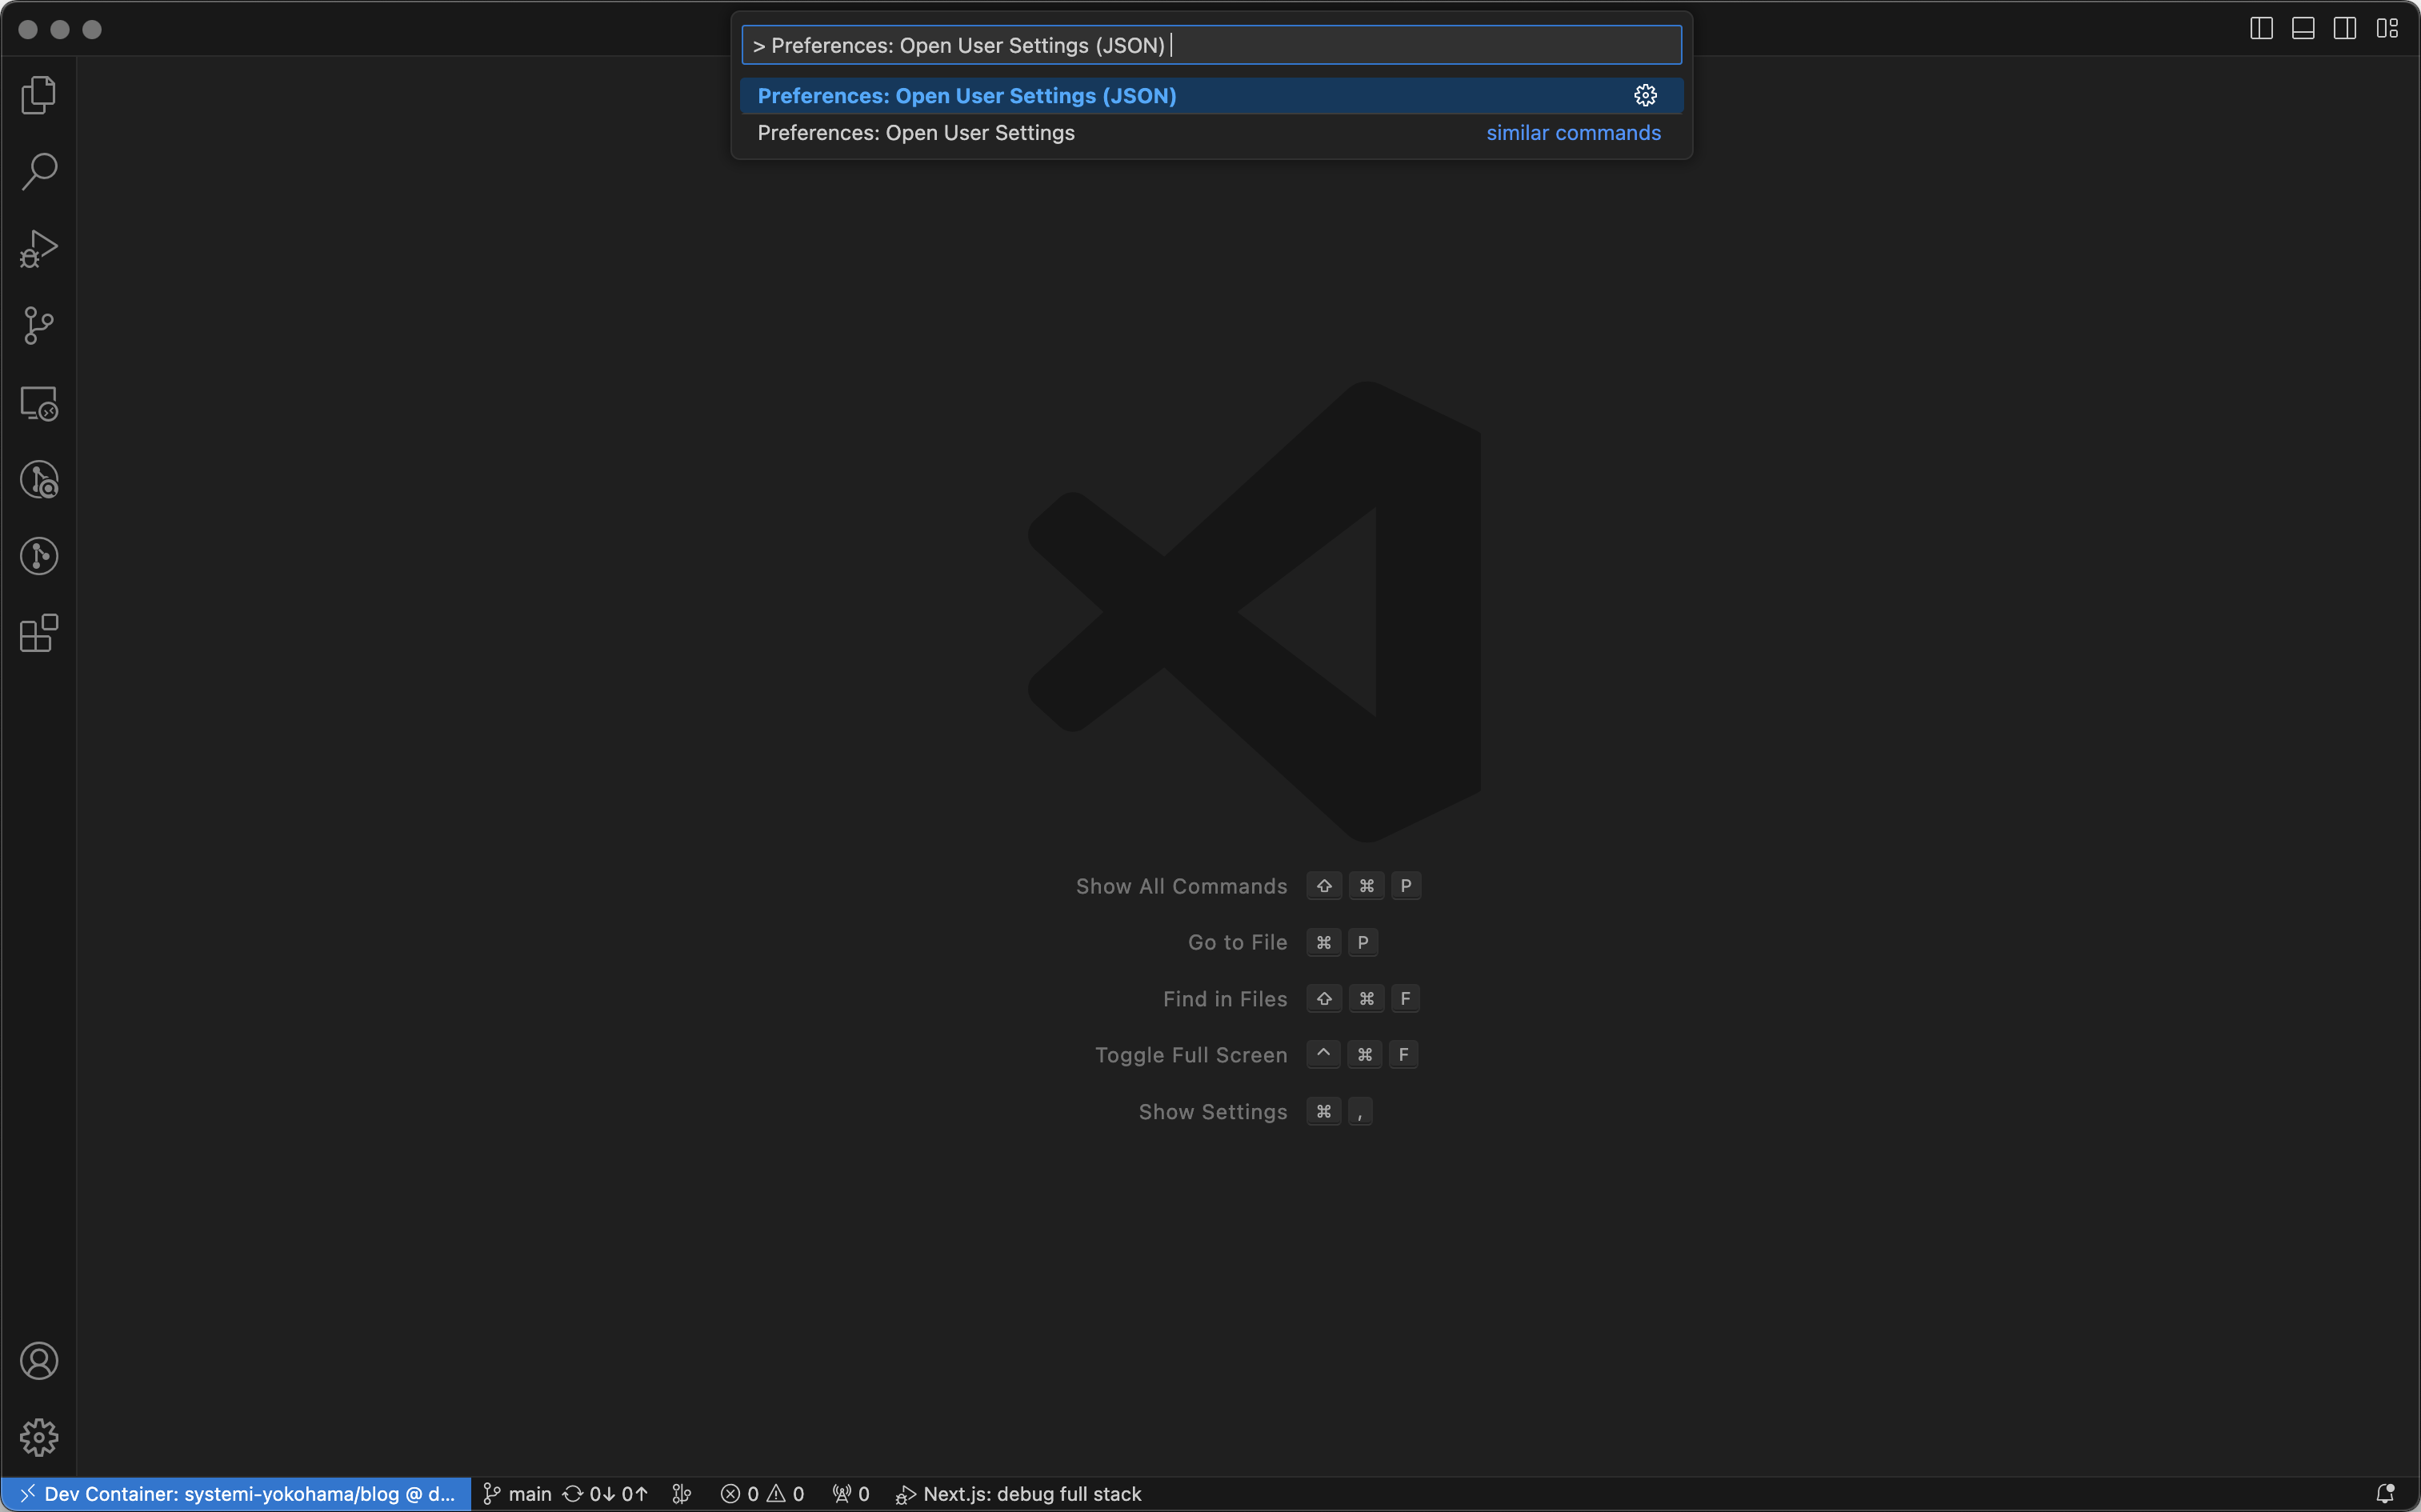2421x1512 pixels.
Task: Open notifications bell in status bar
Action: pyautogui.click(x=2385, y=1493)
